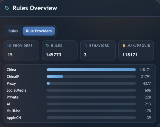Open the Rules 145773 stat card
Screen dimensions: 160x127
pos(60,50)
